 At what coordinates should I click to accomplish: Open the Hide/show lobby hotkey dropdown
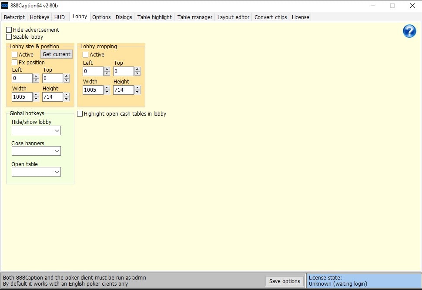[x=36, y=131]
